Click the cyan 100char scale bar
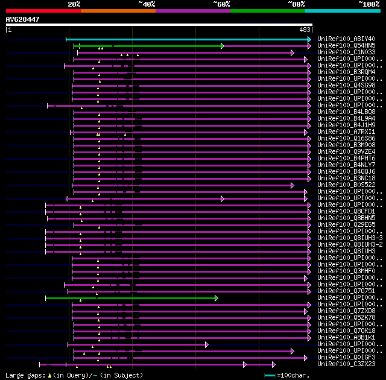This screenshot has height=380, width=386. tap(270, 376)
